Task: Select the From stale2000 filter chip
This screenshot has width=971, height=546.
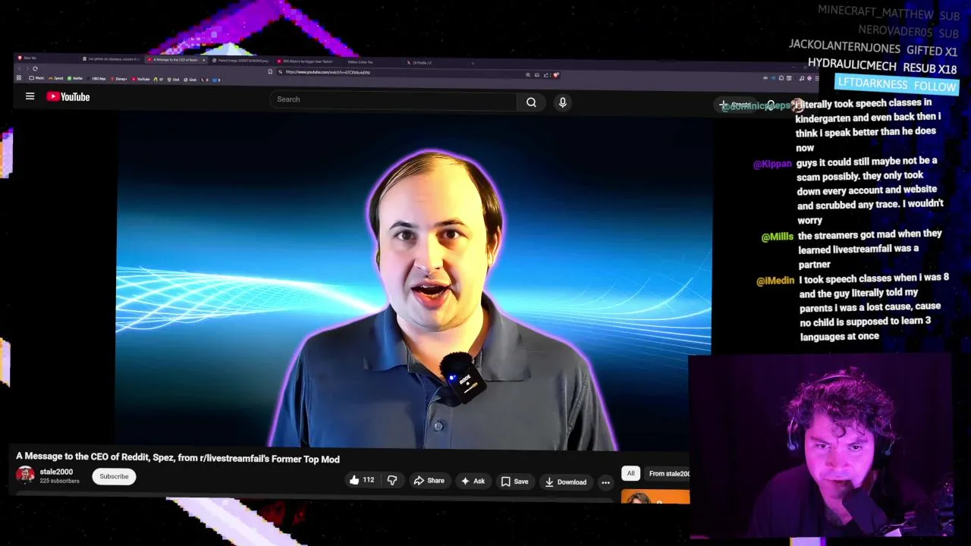Action: pos(668,474)
